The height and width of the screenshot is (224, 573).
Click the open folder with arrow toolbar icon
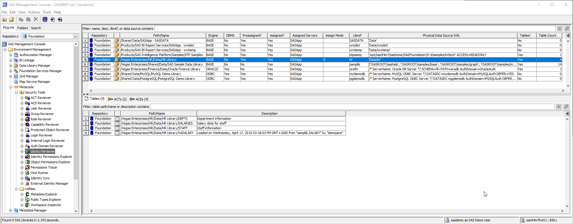[12, 20]
